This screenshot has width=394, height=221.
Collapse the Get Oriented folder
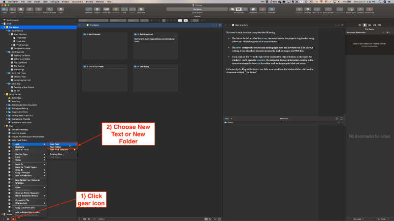7,30
